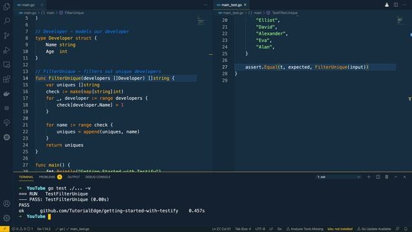The width and height of the screenshot is (412, 232).
Task: Split the terminal panel
Action: pos(378,177)
